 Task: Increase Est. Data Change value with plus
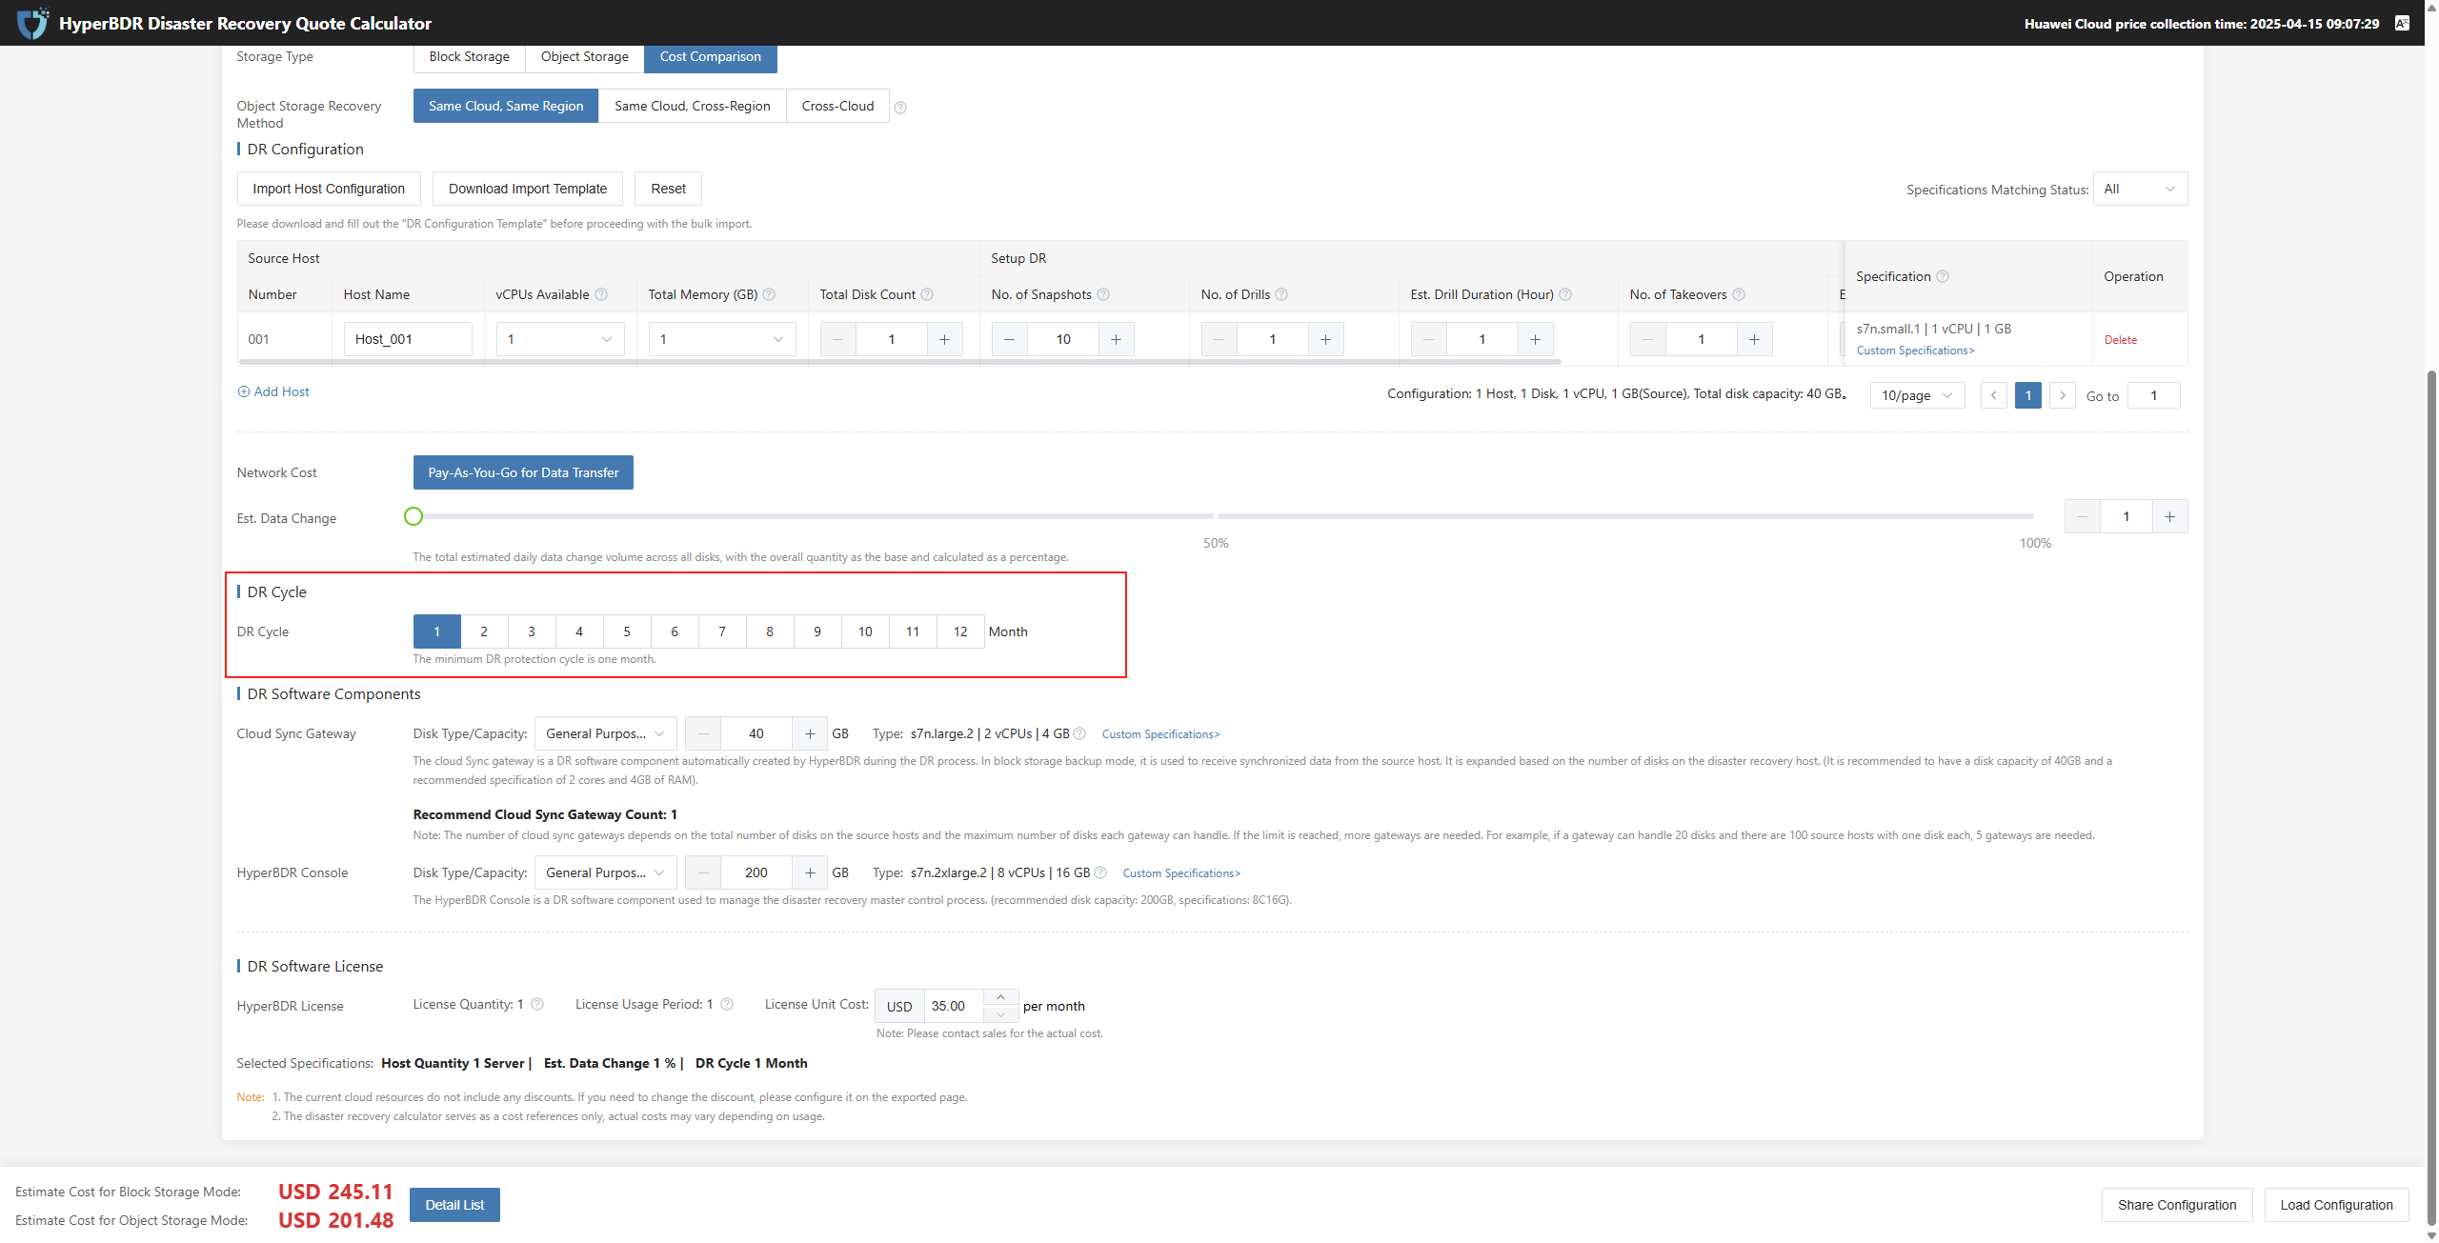click(x=2169, y=517)
